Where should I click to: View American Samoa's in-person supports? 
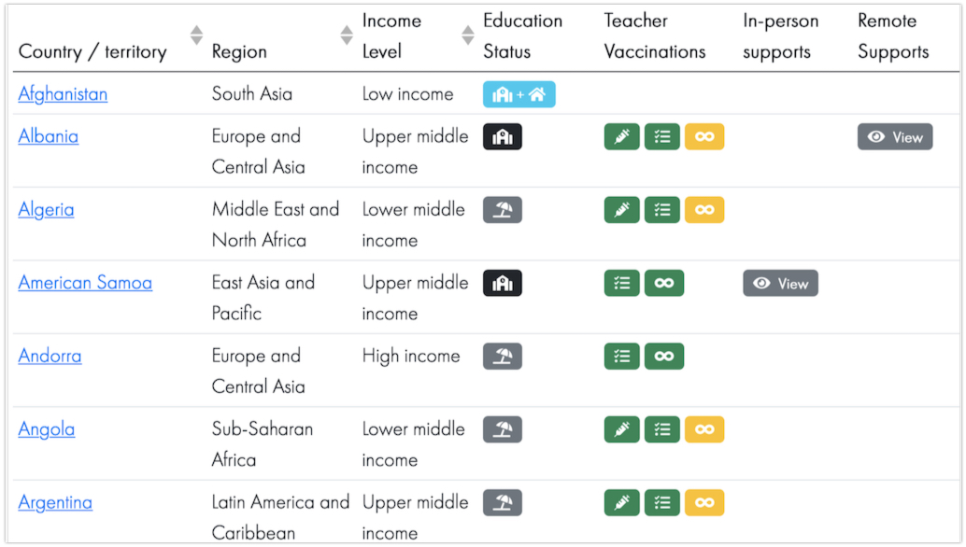point(780,283)
